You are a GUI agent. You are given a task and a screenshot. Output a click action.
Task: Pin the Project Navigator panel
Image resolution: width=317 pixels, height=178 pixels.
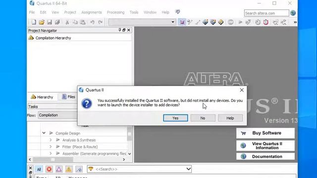[x=120, y=30]
